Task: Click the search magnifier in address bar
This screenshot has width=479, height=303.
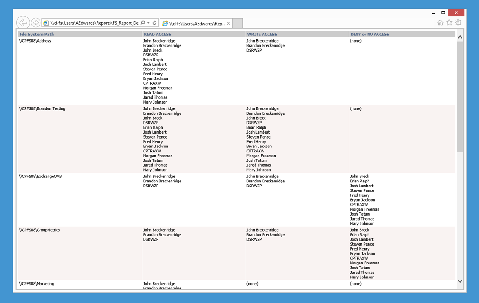Action: click(x=143, y=23)
